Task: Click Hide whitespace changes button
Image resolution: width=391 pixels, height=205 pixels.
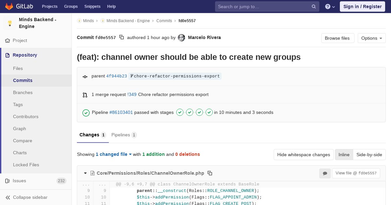Action: (304, 155)
